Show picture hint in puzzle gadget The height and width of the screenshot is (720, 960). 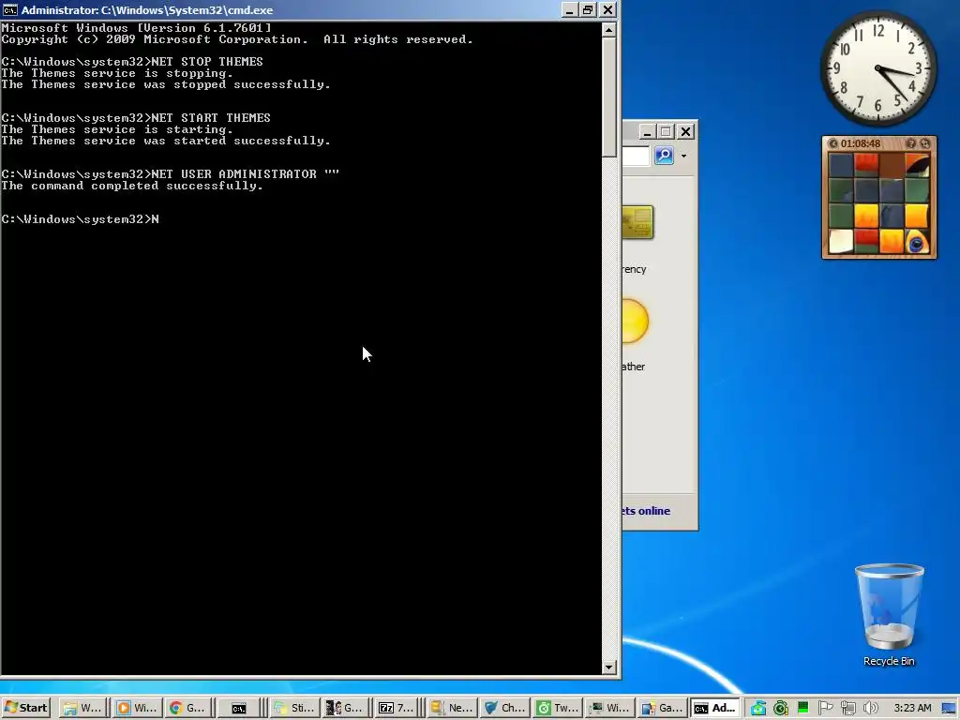911,143
